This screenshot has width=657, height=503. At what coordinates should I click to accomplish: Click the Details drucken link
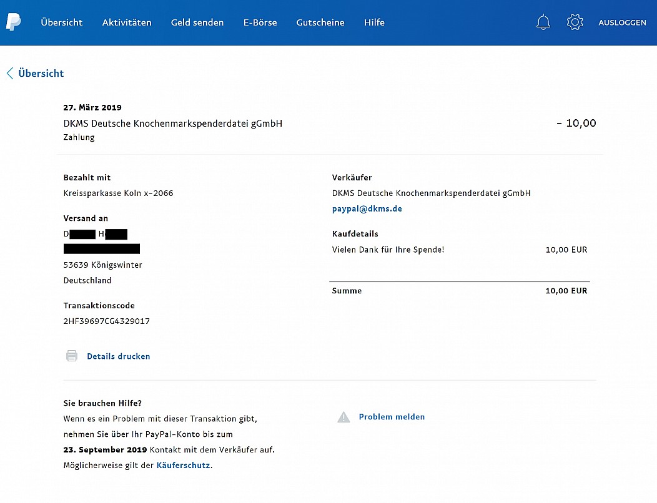tap(119, 356)
